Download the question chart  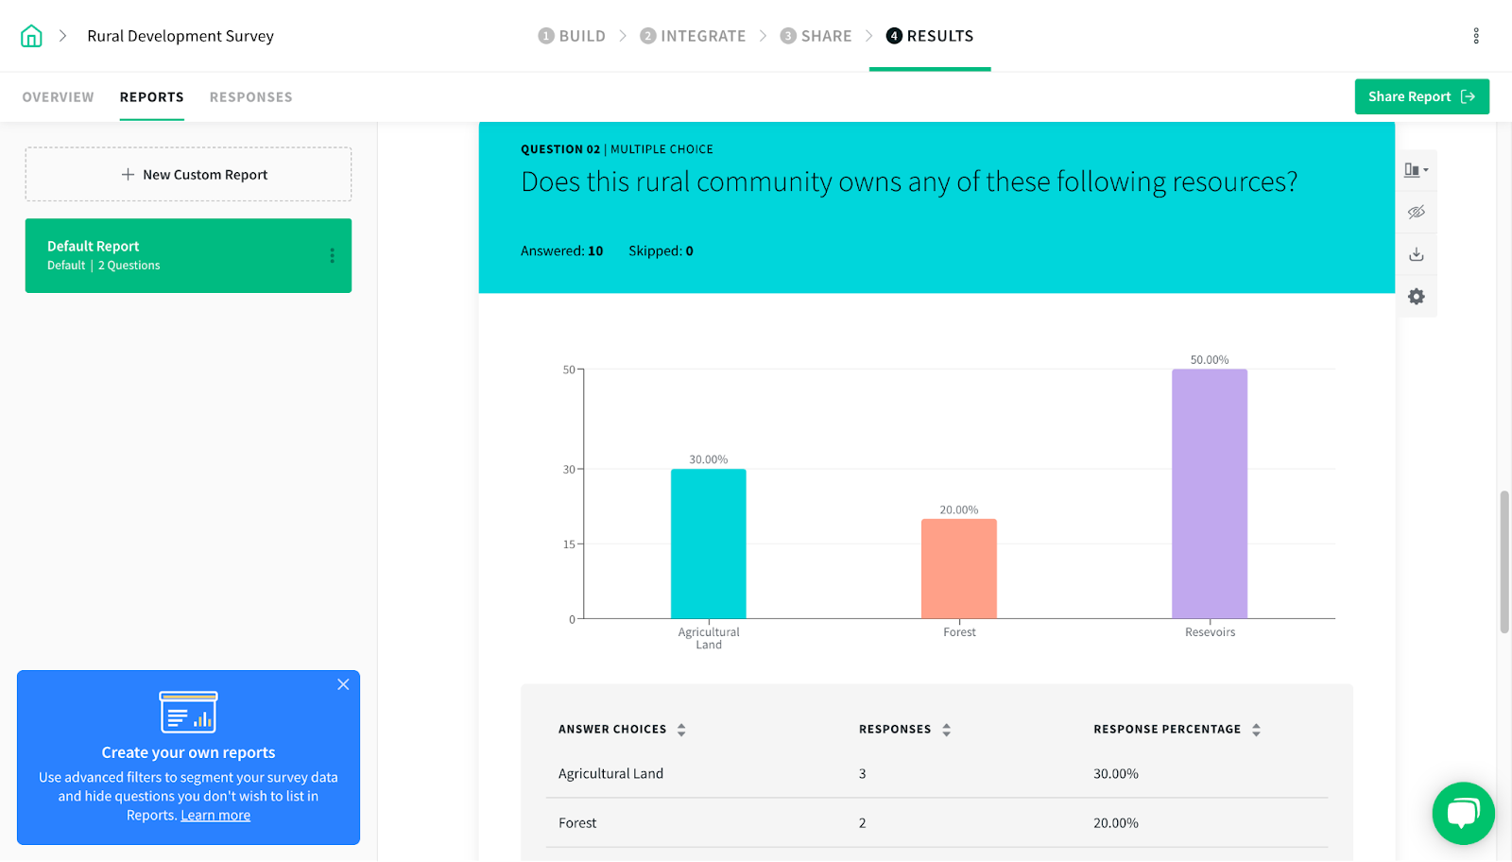[1416, 254]
